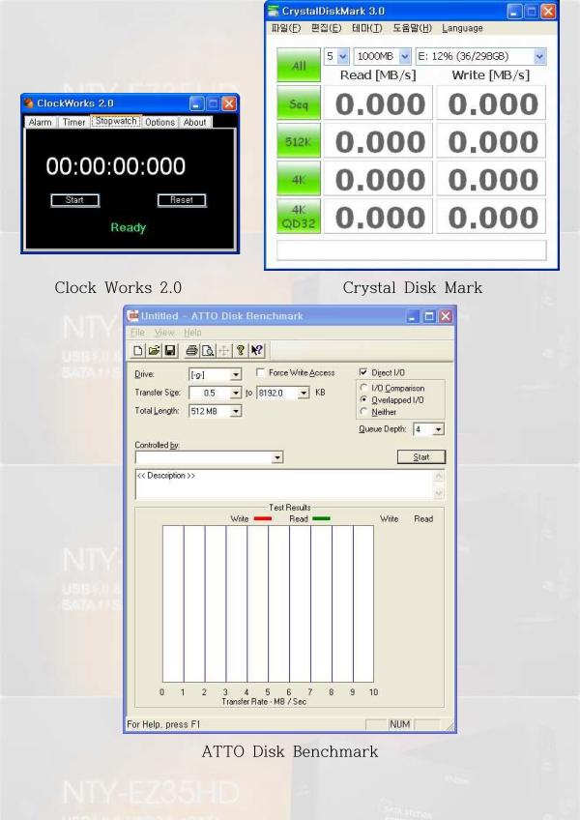Open the File menu in ATTO Disk Benchmark
Viewport: 580px width, 820px height.
[x=137, y=333]
